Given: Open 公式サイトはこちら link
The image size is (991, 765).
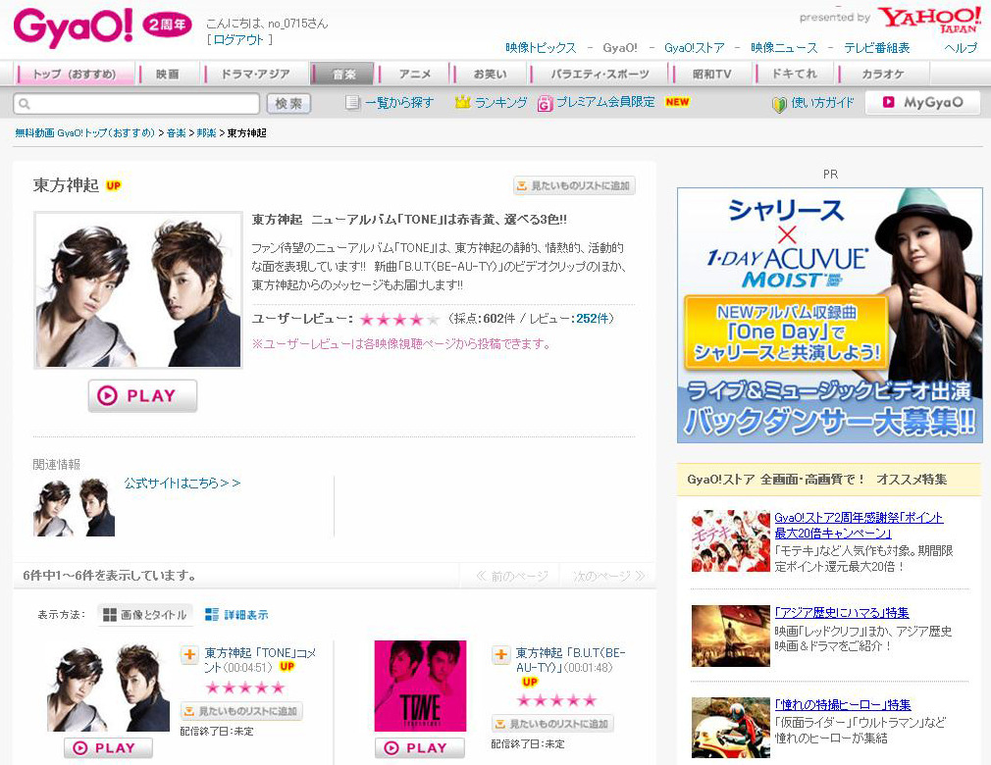Looking at the screenshot, I should 183,484.
